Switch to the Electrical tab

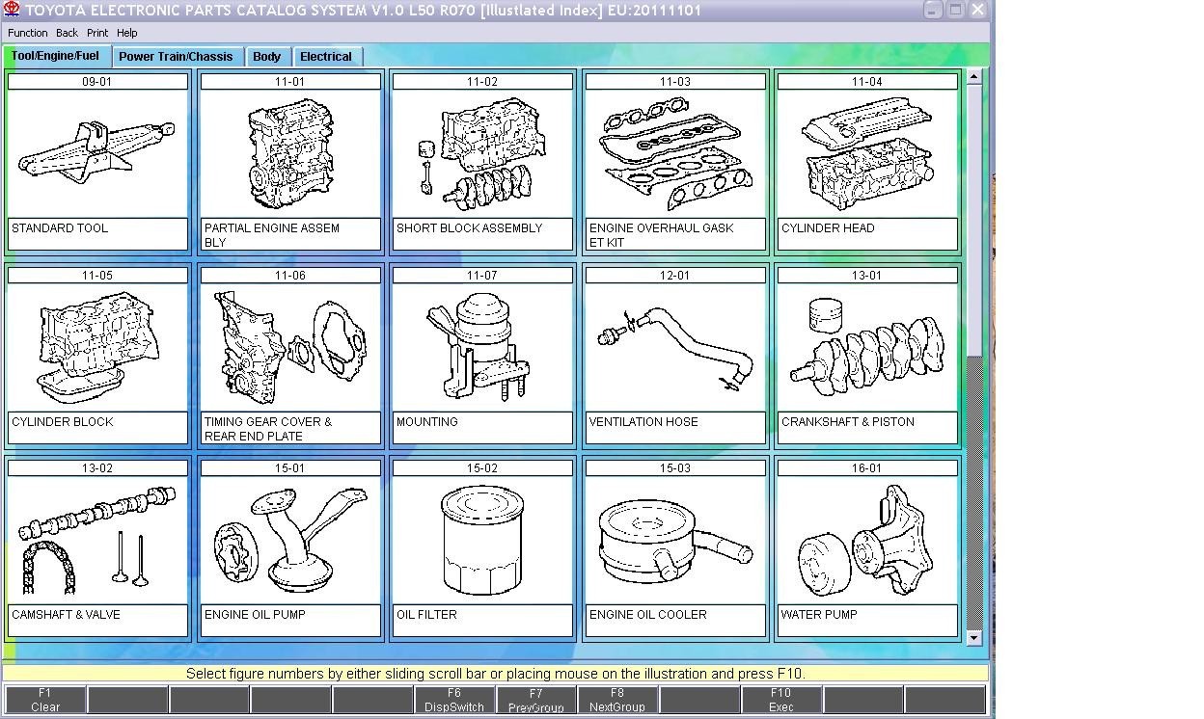pyautogui.click(x=326, y=57)
